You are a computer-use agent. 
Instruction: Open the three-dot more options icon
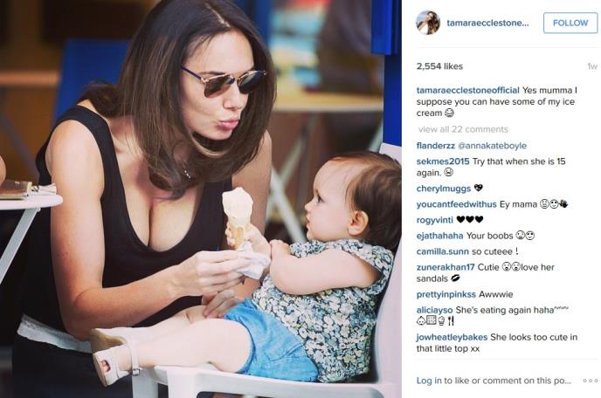(591, 381)
